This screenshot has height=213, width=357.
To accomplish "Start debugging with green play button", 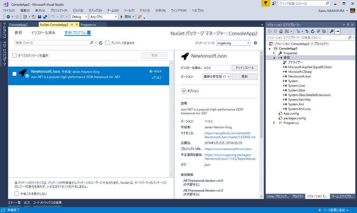I will coord(122,17).
